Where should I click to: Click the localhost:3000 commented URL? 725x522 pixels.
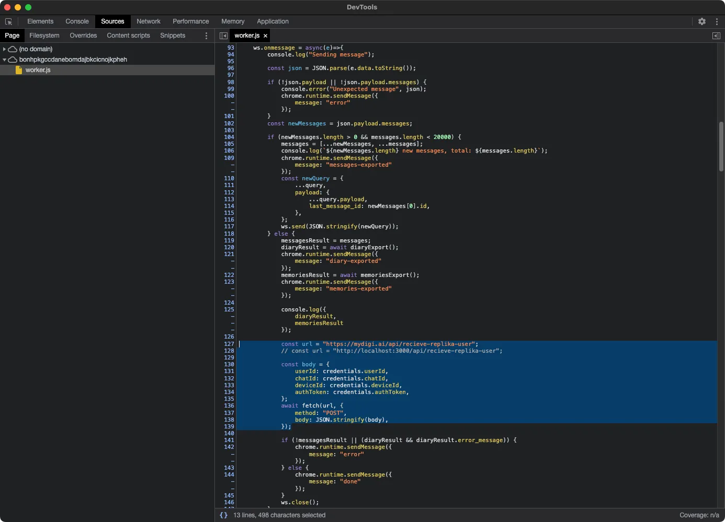click(x=416, y=351)
